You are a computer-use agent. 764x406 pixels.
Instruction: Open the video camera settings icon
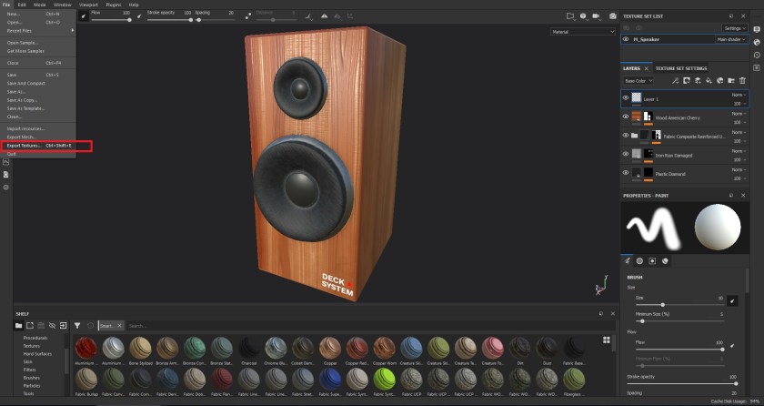coord(597,16)
